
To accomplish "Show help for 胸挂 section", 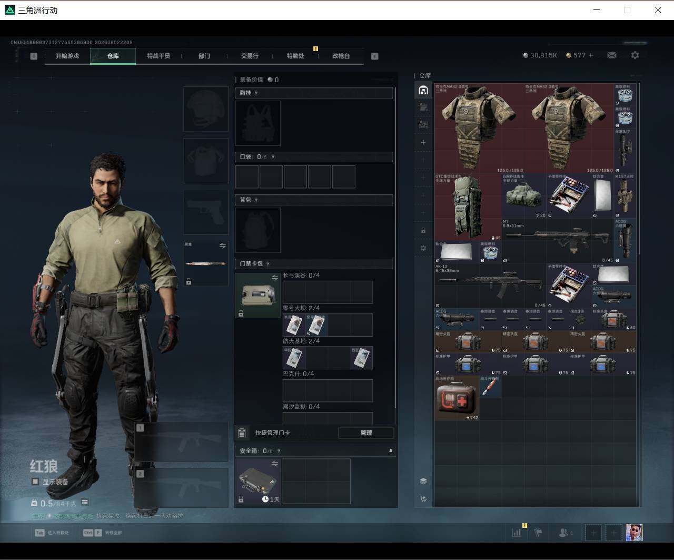I will (256, 93).
